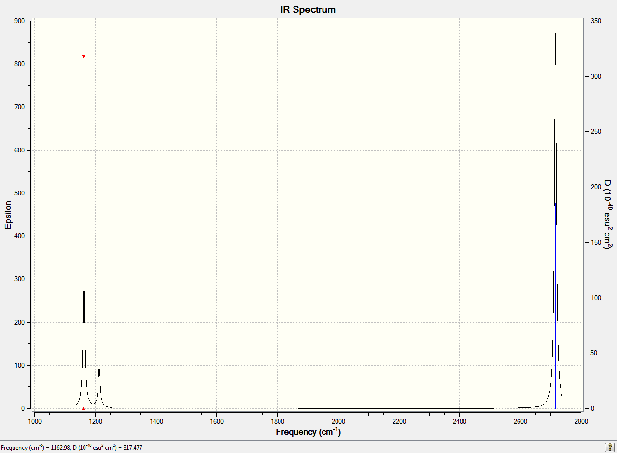The height and width of the screenshot is (453, 617).
Task: Select the red marker atop the 1162.98 peak
Action: click(x=84, y=57)
